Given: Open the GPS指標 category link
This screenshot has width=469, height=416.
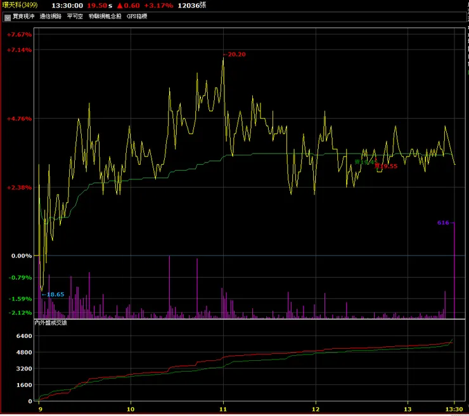Looking at the screenshot, I should coord(137,16).
